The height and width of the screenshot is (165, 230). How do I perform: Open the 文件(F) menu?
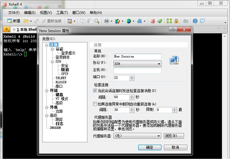[14, 13]
